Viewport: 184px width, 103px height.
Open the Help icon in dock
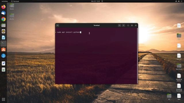3,56
